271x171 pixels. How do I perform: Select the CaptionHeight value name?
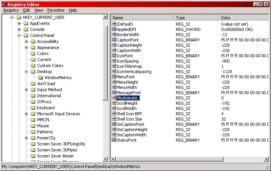pyautogui.click(x=129, y=45)
